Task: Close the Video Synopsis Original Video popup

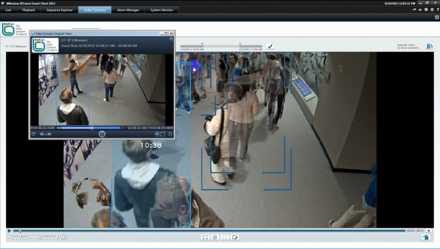Action: coord(171,34)
